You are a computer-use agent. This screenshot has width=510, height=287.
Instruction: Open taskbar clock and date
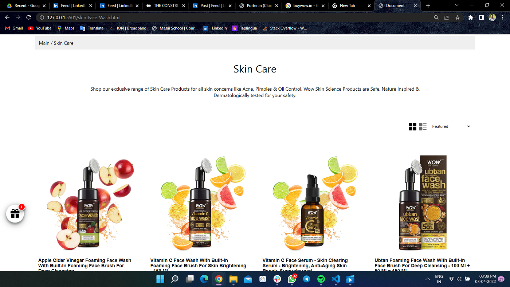pos(485,279)
